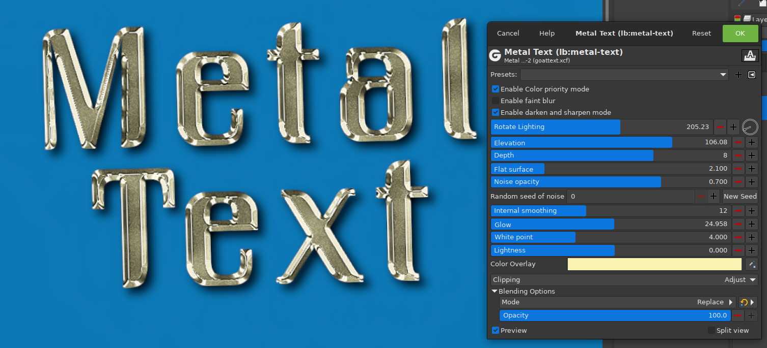This screenshot has height=348, width=767.
Task: Click the Cancel button
Action: (x=508, y=33)
